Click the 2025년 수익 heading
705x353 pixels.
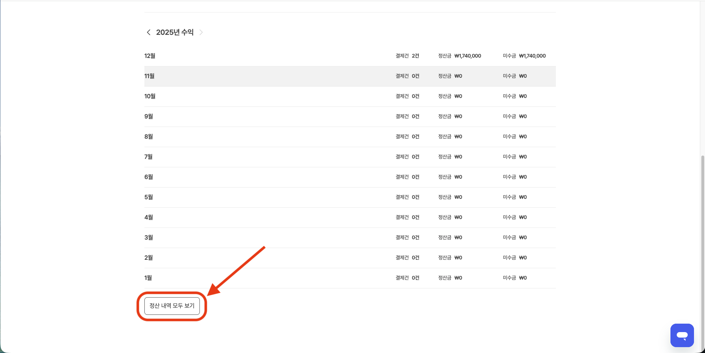(175, 32)
